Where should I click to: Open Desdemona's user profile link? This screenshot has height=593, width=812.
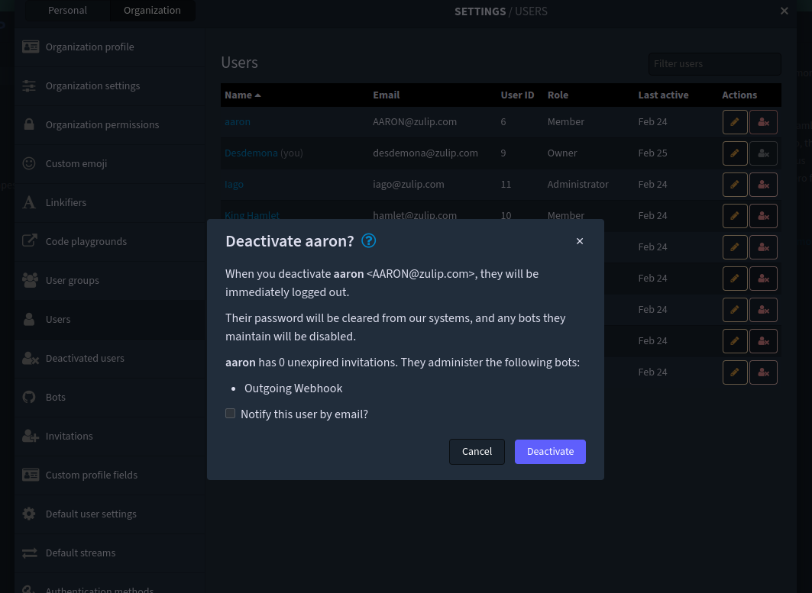[251, 153]
